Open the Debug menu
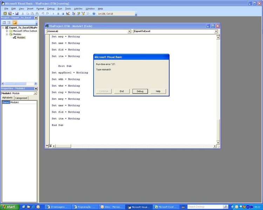 (50, 9)
